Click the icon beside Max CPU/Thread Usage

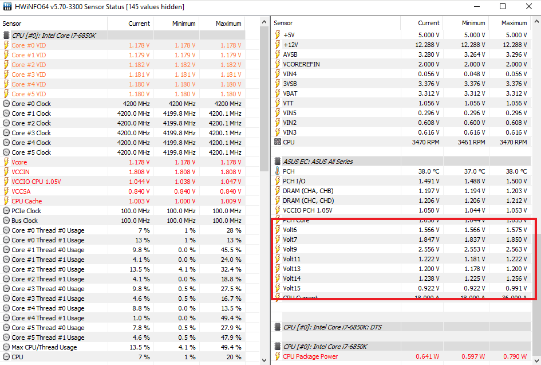[6, 347]
